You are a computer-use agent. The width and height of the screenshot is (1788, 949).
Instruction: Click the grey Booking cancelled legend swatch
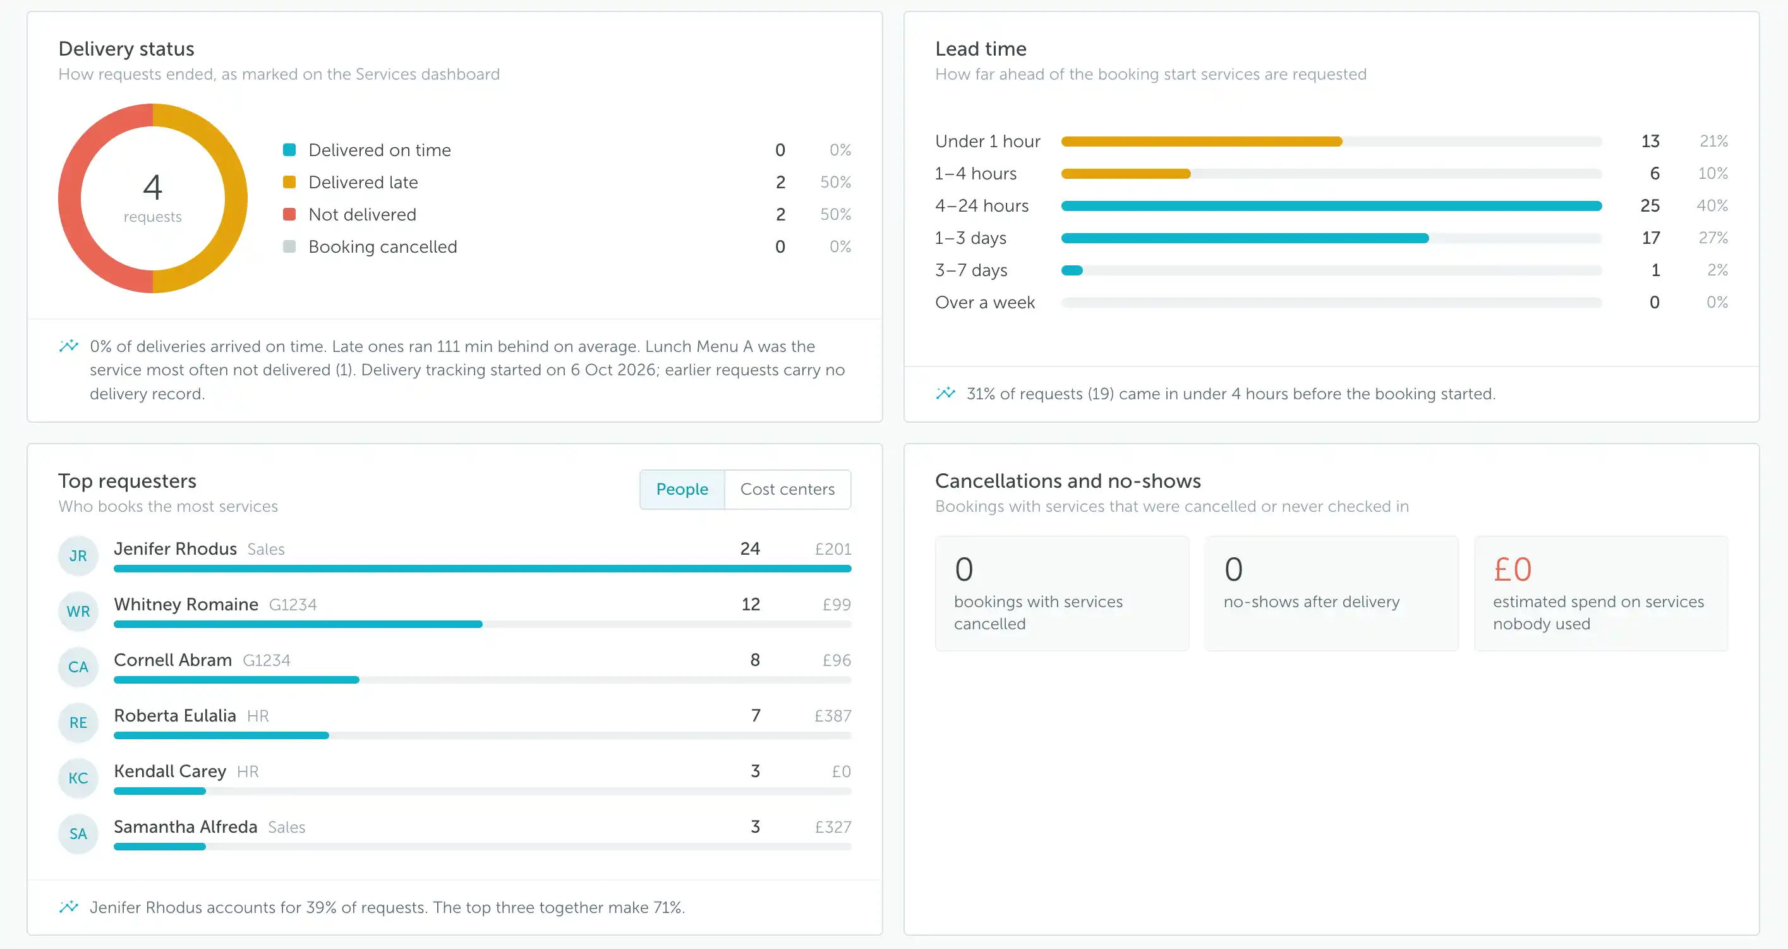coord(289,246)
